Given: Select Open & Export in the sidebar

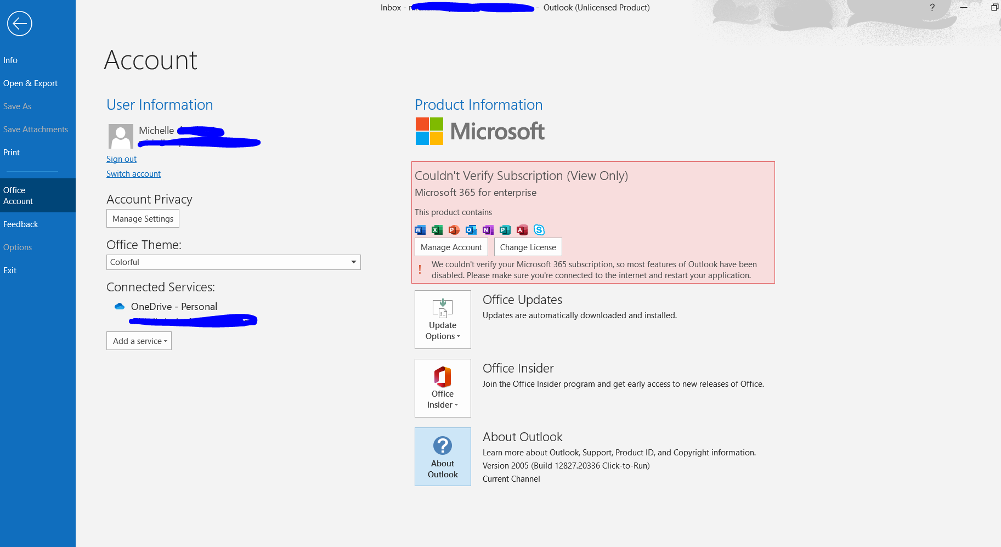Looking at the screenshot, I should [x=38, y=83].
